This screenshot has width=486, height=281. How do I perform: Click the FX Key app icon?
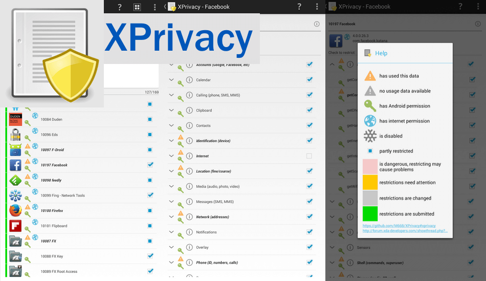pyautogui.click(x=15, y=256)
